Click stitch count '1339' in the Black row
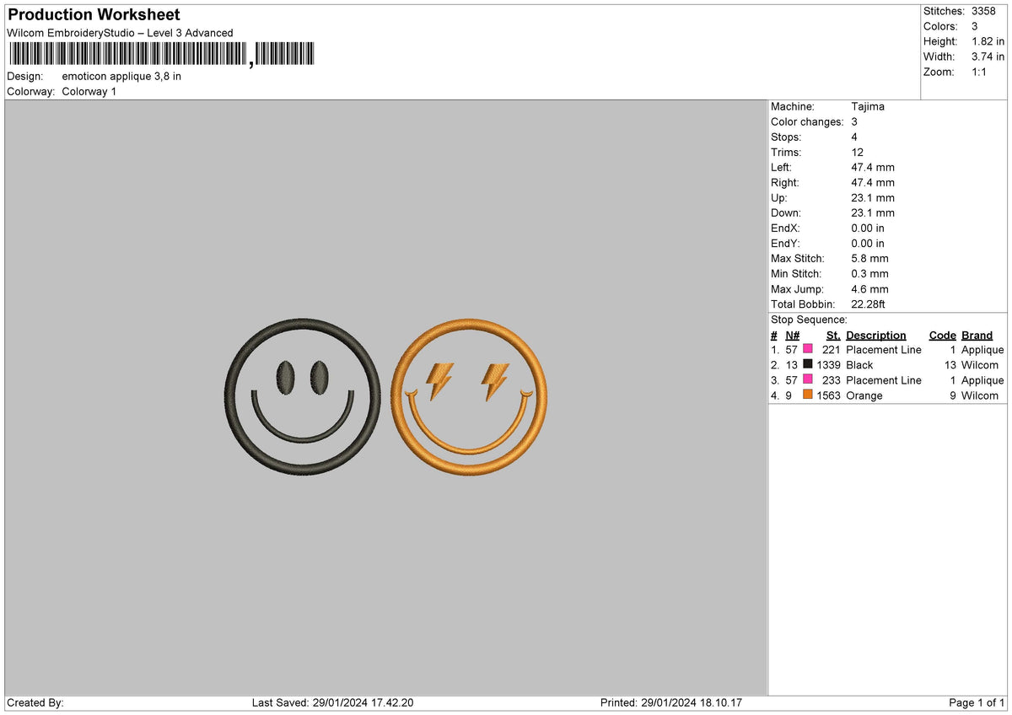 [828, 364]
